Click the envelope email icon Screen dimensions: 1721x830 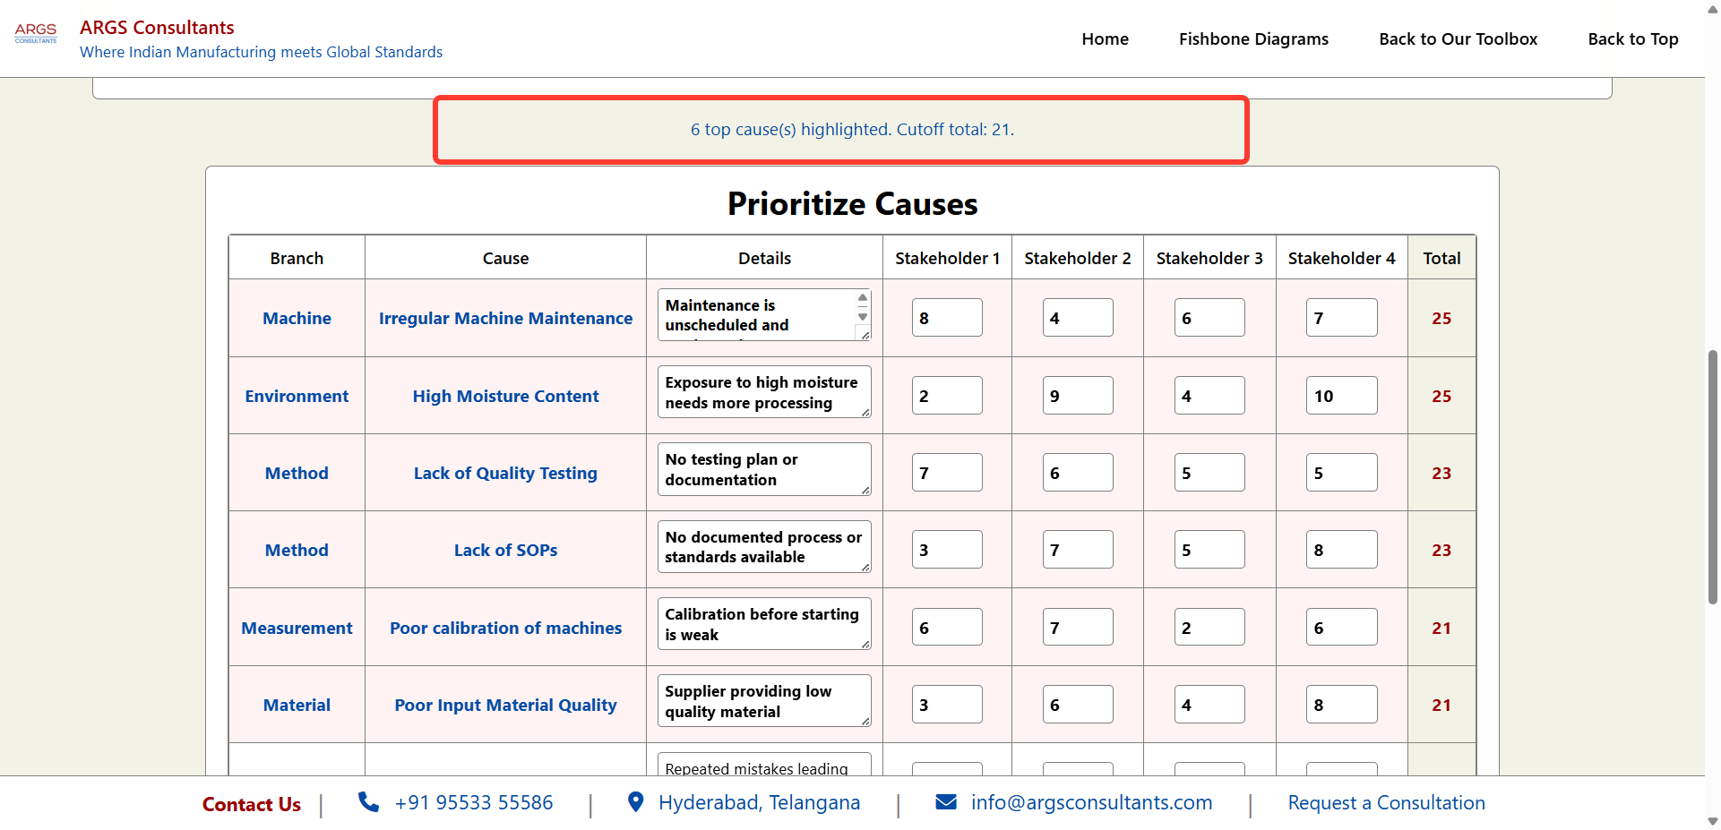coord(946,801)
